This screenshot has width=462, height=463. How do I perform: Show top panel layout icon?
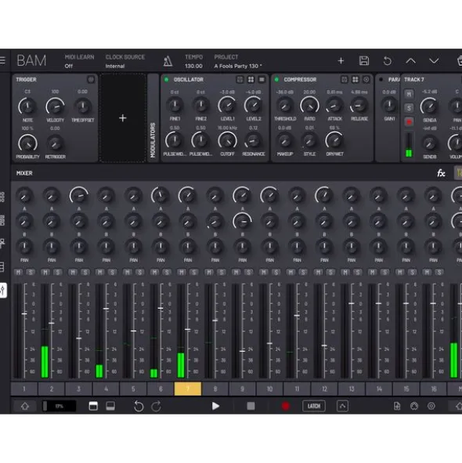(93, 406)
